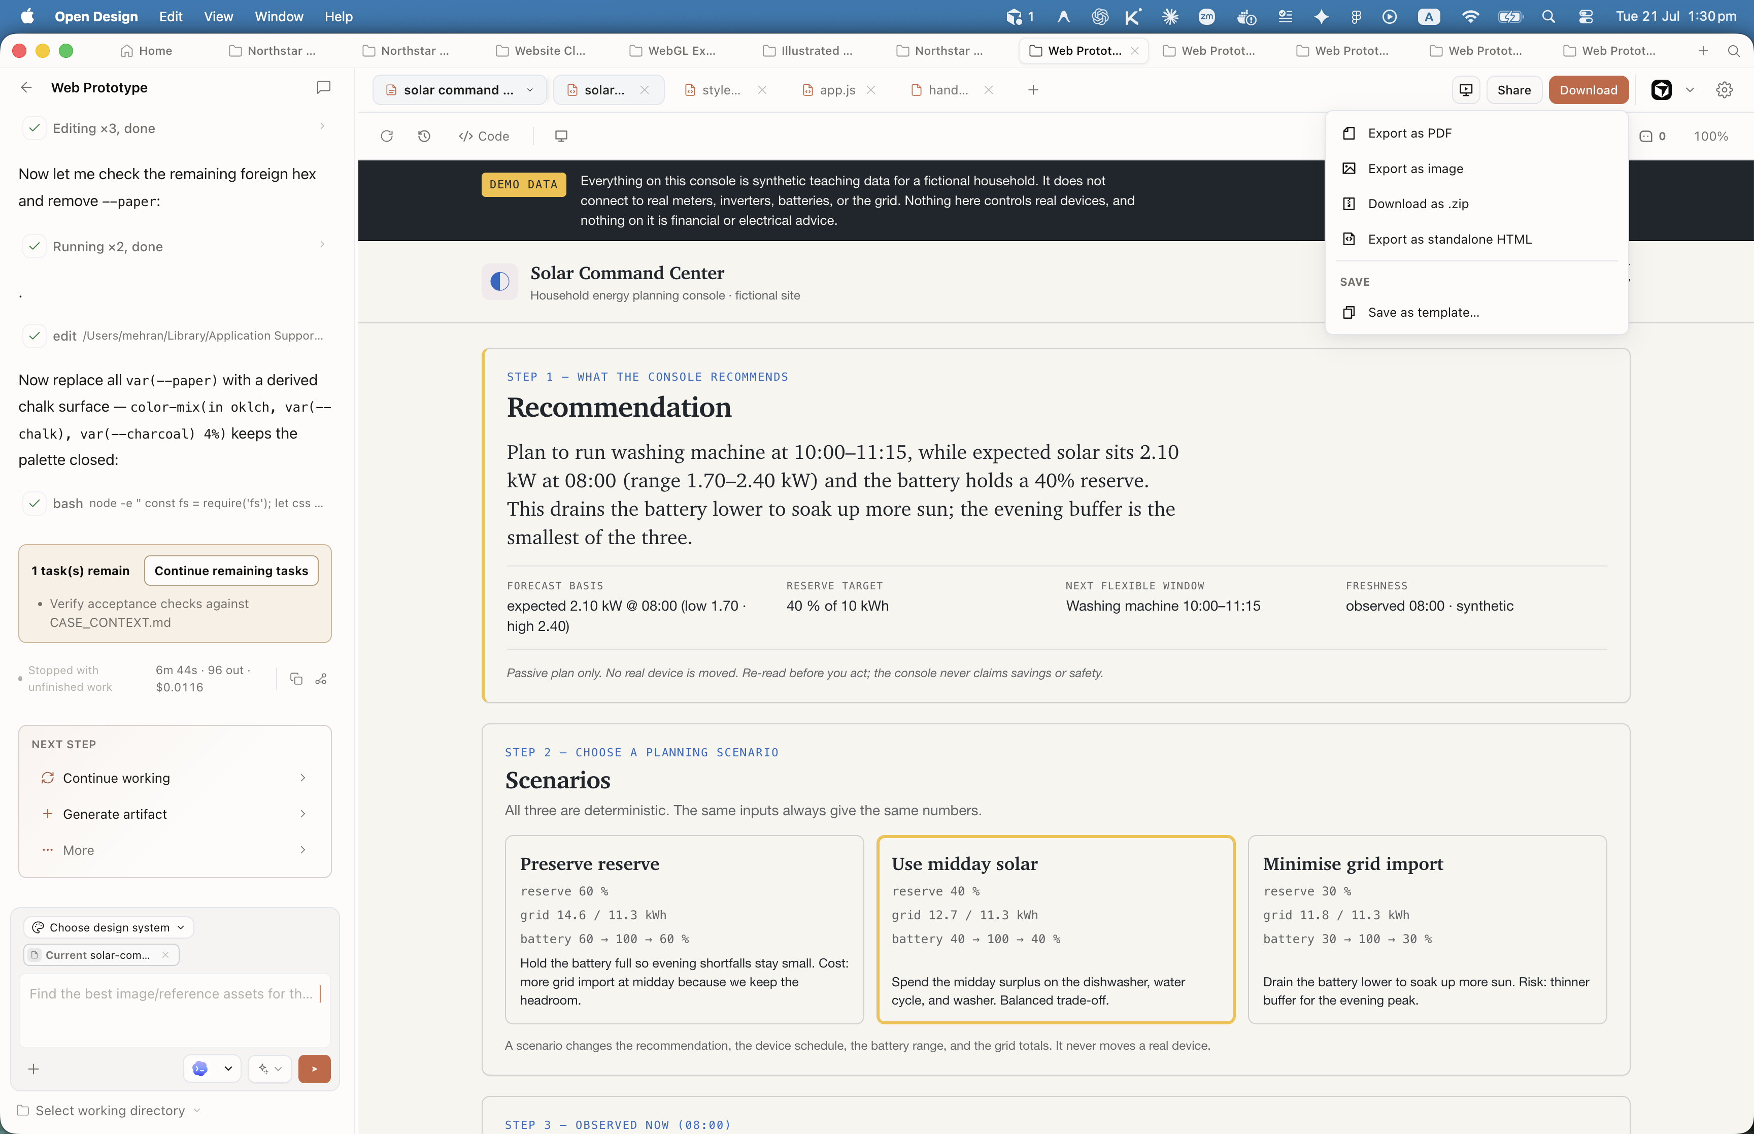This screenshot has height=1134, width=1754.
Task: Open macOS Control Center
Action: click(1586, 16)
